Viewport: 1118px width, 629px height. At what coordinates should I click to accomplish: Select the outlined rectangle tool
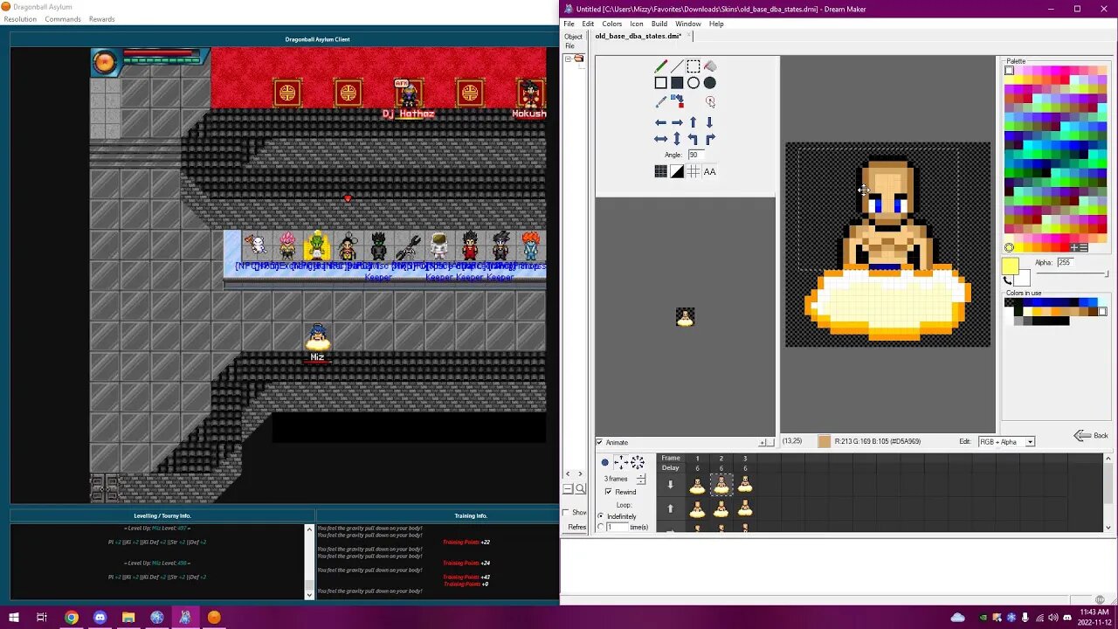(661, 83)
